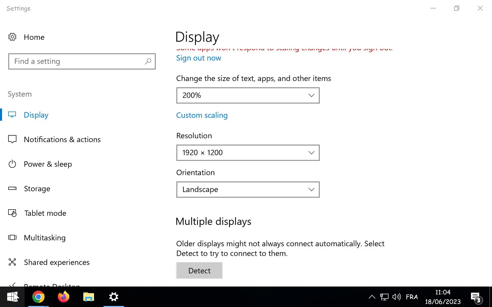Click the Find a setting field

pyautogui.click(x=77, y=61)
